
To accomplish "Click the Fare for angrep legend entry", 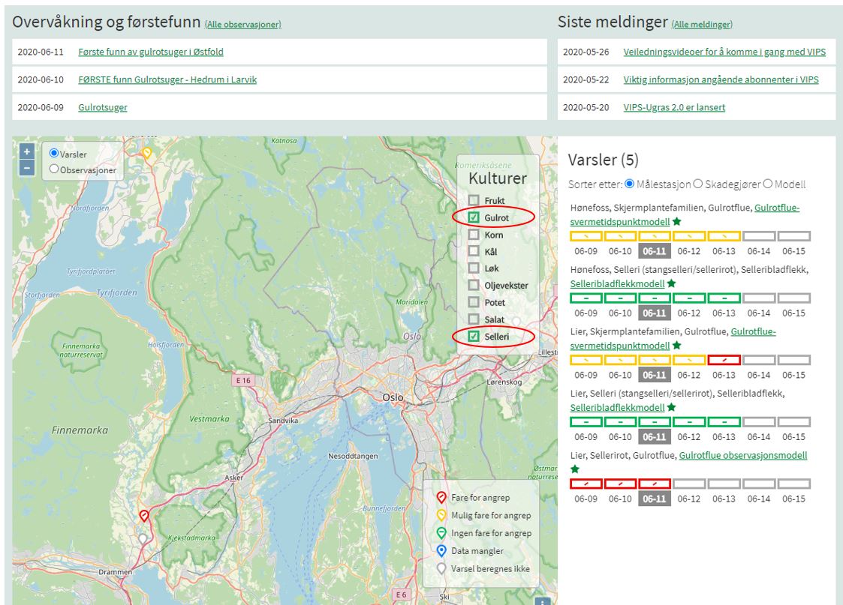I will [474, 498].
